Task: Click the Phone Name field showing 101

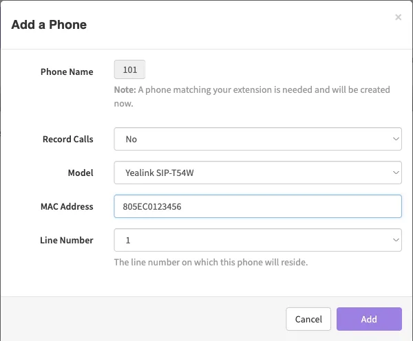Action: [129, 69]
